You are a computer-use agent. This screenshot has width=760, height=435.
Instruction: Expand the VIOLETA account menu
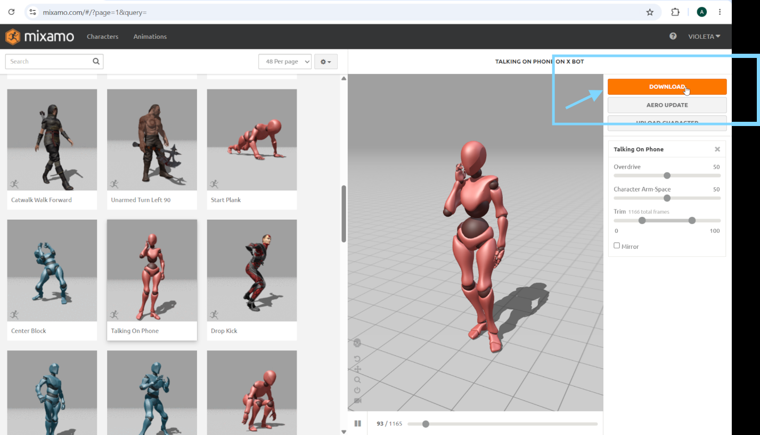click(704, 37)
